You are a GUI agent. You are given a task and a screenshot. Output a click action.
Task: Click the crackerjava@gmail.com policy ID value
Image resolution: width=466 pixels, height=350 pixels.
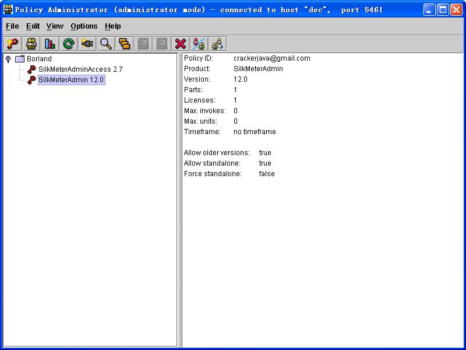[271, 58]
